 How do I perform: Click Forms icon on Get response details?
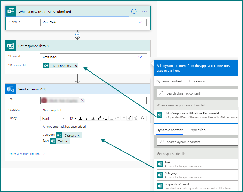pyautogui.click(x=11, y=46)
